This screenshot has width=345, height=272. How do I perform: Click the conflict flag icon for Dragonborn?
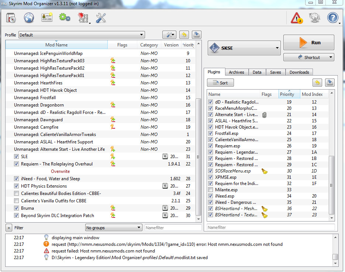113,105
